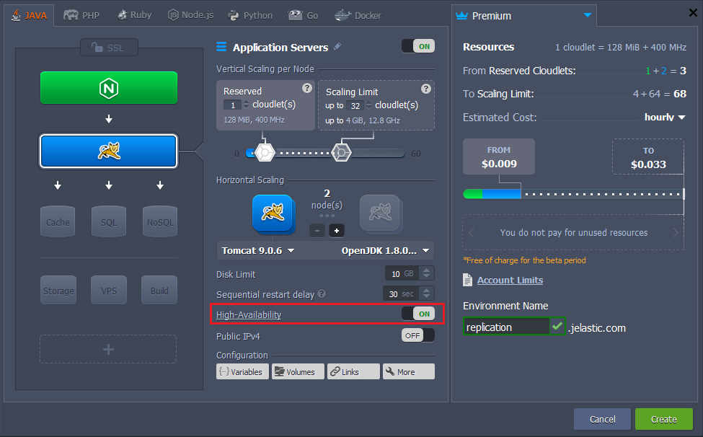Viewport: 703px width, 437px height.
Task: Click the Scaling Limit value field
Action: [355, 106]
